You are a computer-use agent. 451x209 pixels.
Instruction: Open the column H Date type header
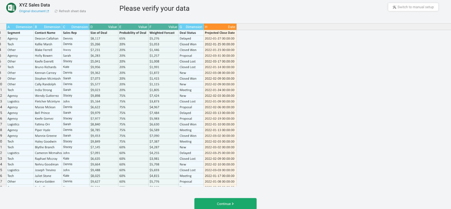point(220,27)
